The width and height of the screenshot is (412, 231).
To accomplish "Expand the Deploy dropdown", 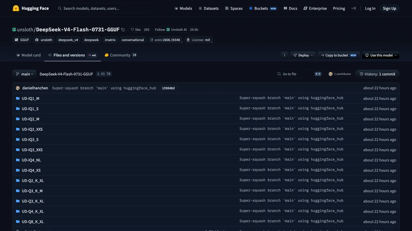I will [303, 55].
